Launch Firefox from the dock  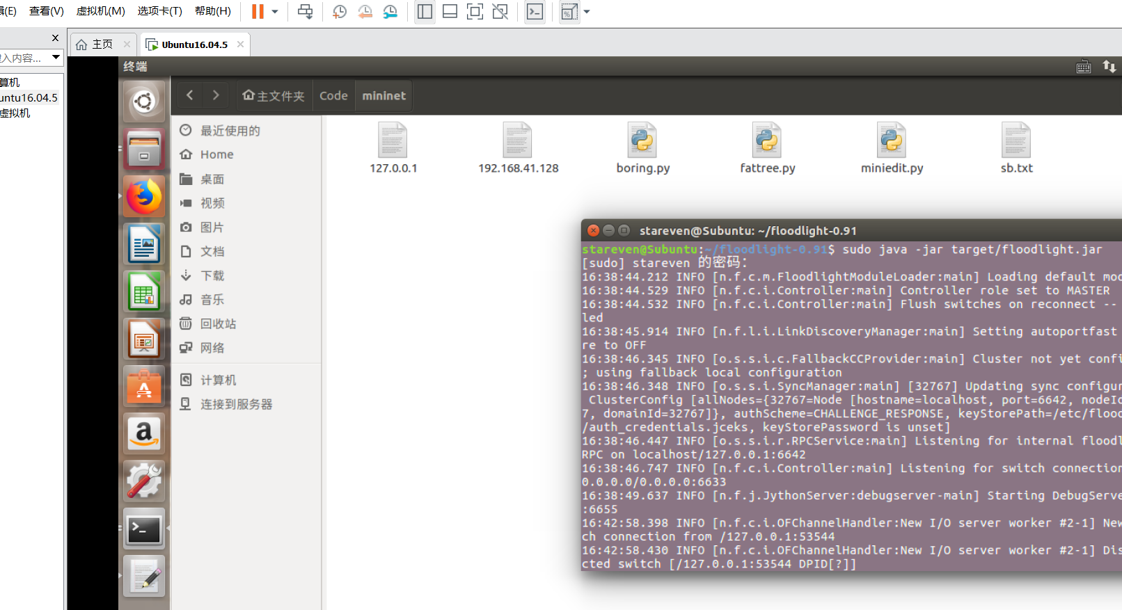point(144,196)
